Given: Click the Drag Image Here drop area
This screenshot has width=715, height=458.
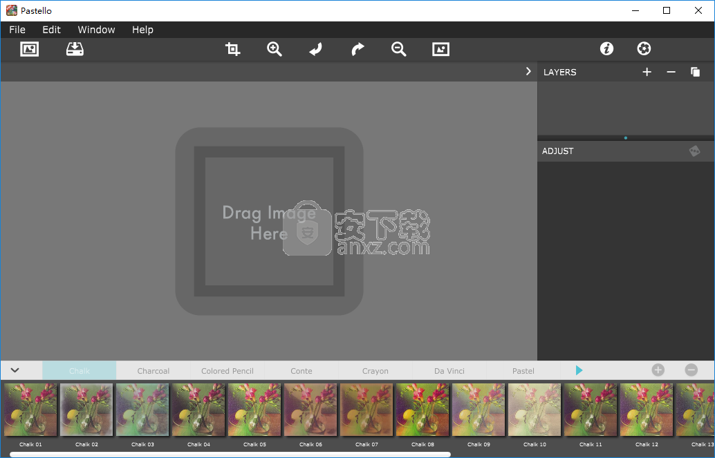Looking at the screenshot, I should pyautogui.click(x=269, y=222).
